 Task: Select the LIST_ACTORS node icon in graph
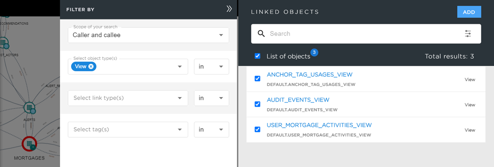4,43
